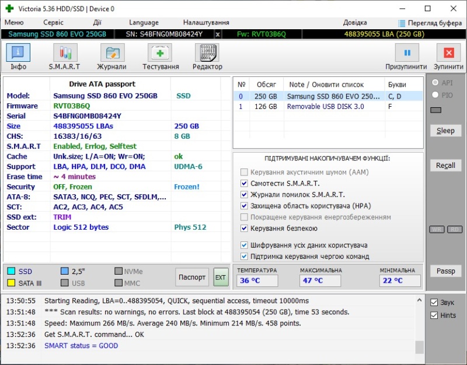This screenshot has height=365, width=467.
Task: Click the log scrollbar up arrow
Action: (x=419, y=300)
